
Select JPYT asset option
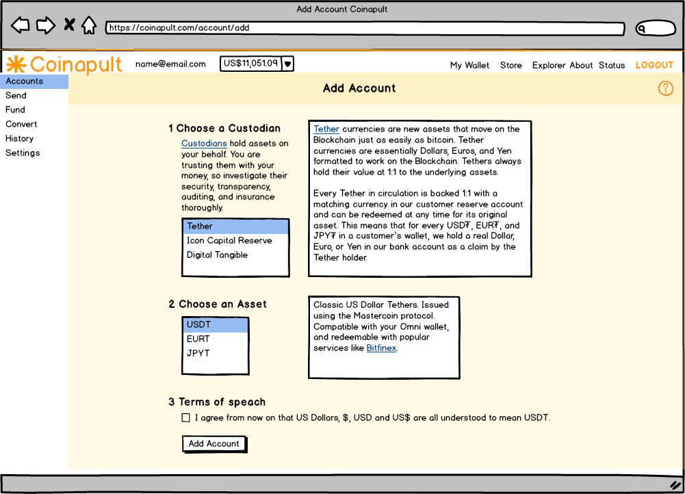click(198, 353)
